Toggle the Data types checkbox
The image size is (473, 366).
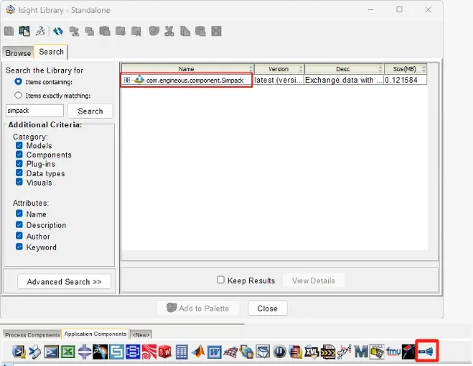[19, 173]
